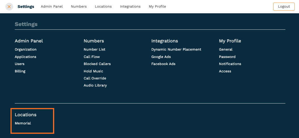Click the Integrations section heading

pos(165,41)
